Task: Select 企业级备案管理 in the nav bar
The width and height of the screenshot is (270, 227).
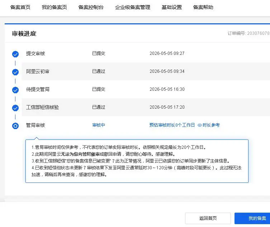Action: point(133,7)
